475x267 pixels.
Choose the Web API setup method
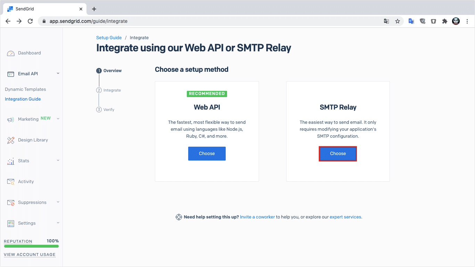point(207,154)
